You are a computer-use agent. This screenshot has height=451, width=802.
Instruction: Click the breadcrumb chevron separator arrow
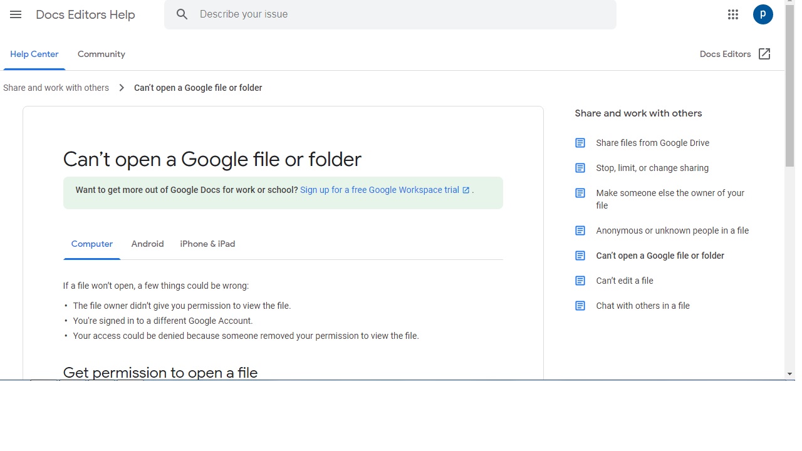pyautogui.click(x=122, y=88)
